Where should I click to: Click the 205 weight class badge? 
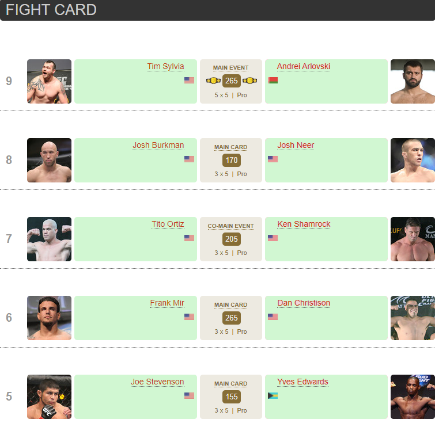point(232,239)
